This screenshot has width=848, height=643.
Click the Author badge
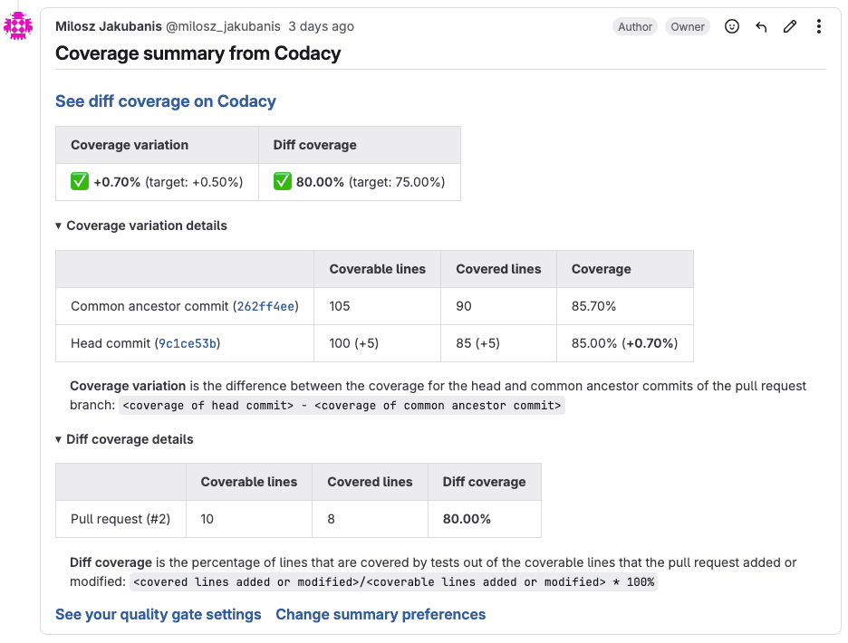(x=634, y=26)
